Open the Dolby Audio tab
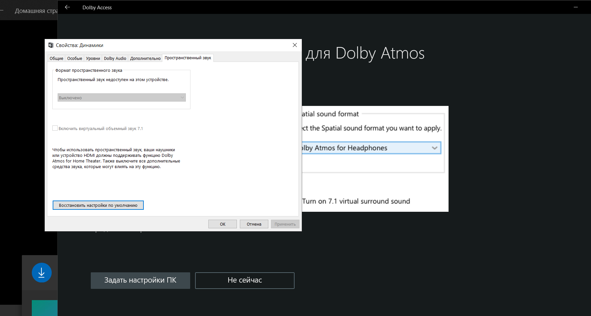This screenshot has width=591, height=316. coord(115,58)
